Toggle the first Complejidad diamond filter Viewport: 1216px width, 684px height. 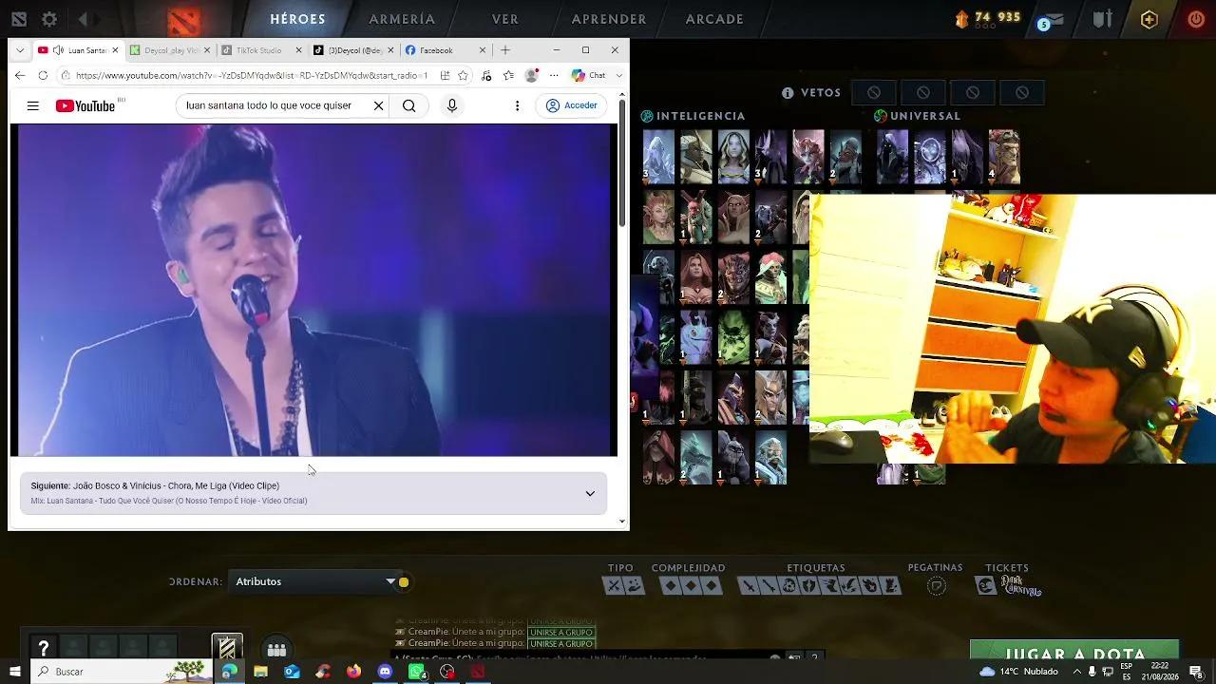point(670,586)
